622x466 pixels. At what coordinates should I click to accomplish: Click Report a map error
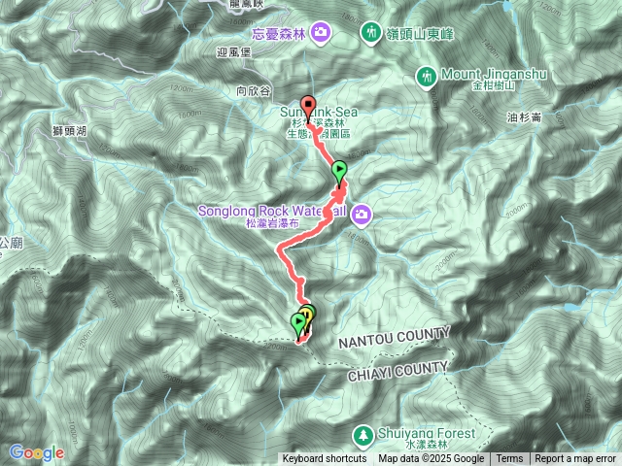(x=574, y=459)
